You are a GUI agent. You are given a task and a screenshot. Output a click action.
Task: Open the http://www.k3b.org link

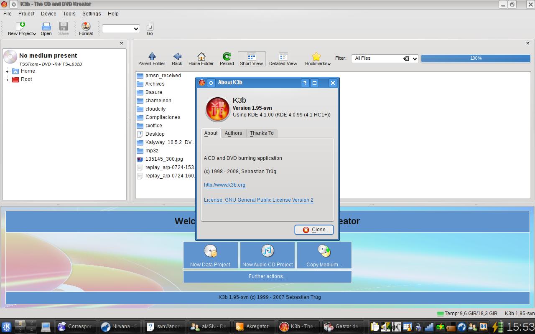click(224, 185)
